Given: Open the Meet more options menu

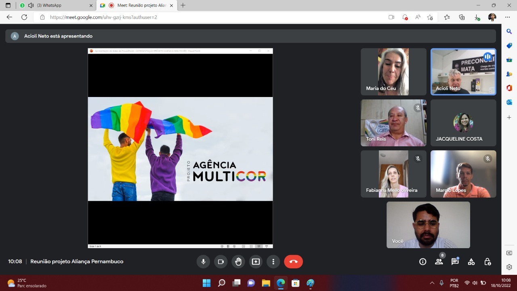Looking at the screenshot, I should 273,261.
